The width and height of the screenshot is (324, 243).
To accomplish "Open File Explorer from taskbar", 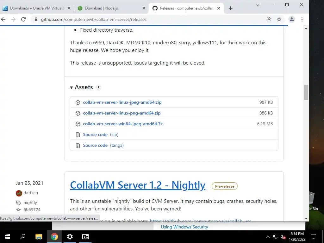I will tap(39, 237).
